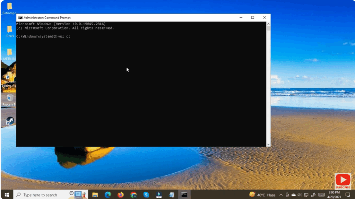Click the Command Prompt title bar icon

pyautogui.click(x=20, y=18)
